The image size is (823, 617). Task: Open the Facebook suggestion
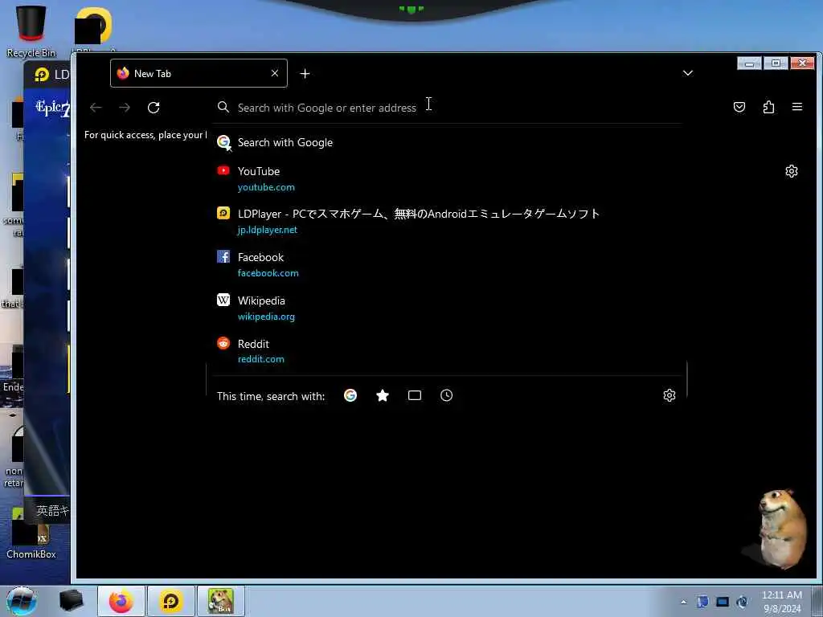pos(448,264)
